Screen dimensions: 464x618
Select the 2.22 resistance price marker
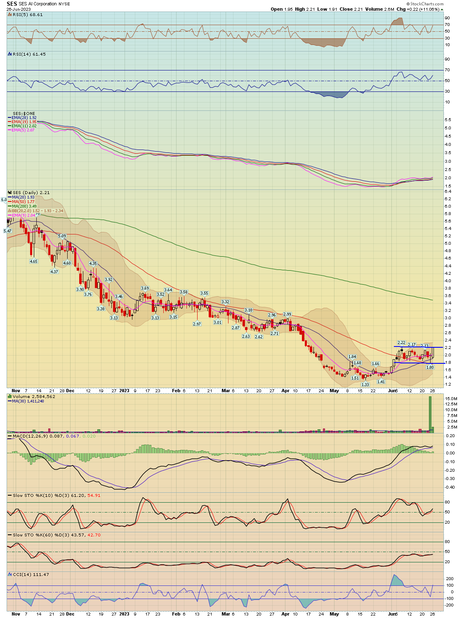pyautogui.click(x=402, y=342)
